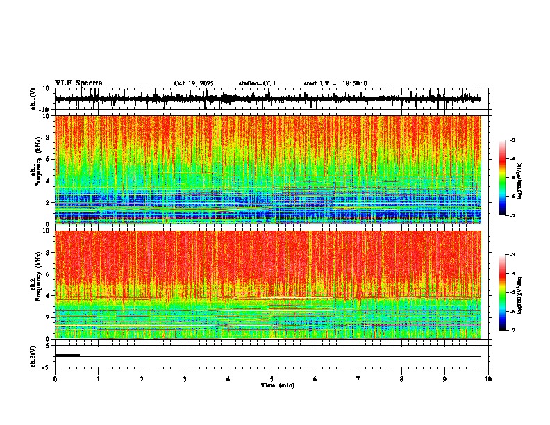
Task: Click the 'start UT = 18:50:0' text
Action: click(x=335, y=83)
